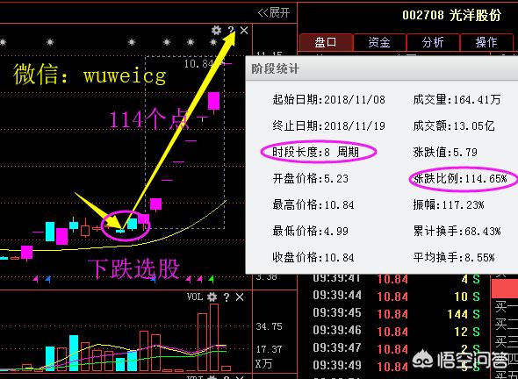Select the tallest red volume bar
Image resolution: width=518 pixels, height=379 pixels.
coord(214,338)
